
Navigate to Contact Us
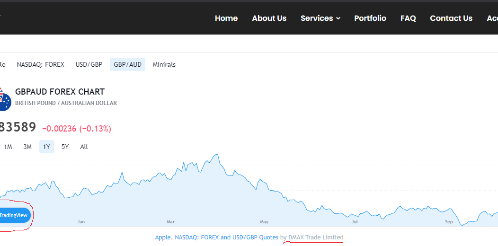451,18
